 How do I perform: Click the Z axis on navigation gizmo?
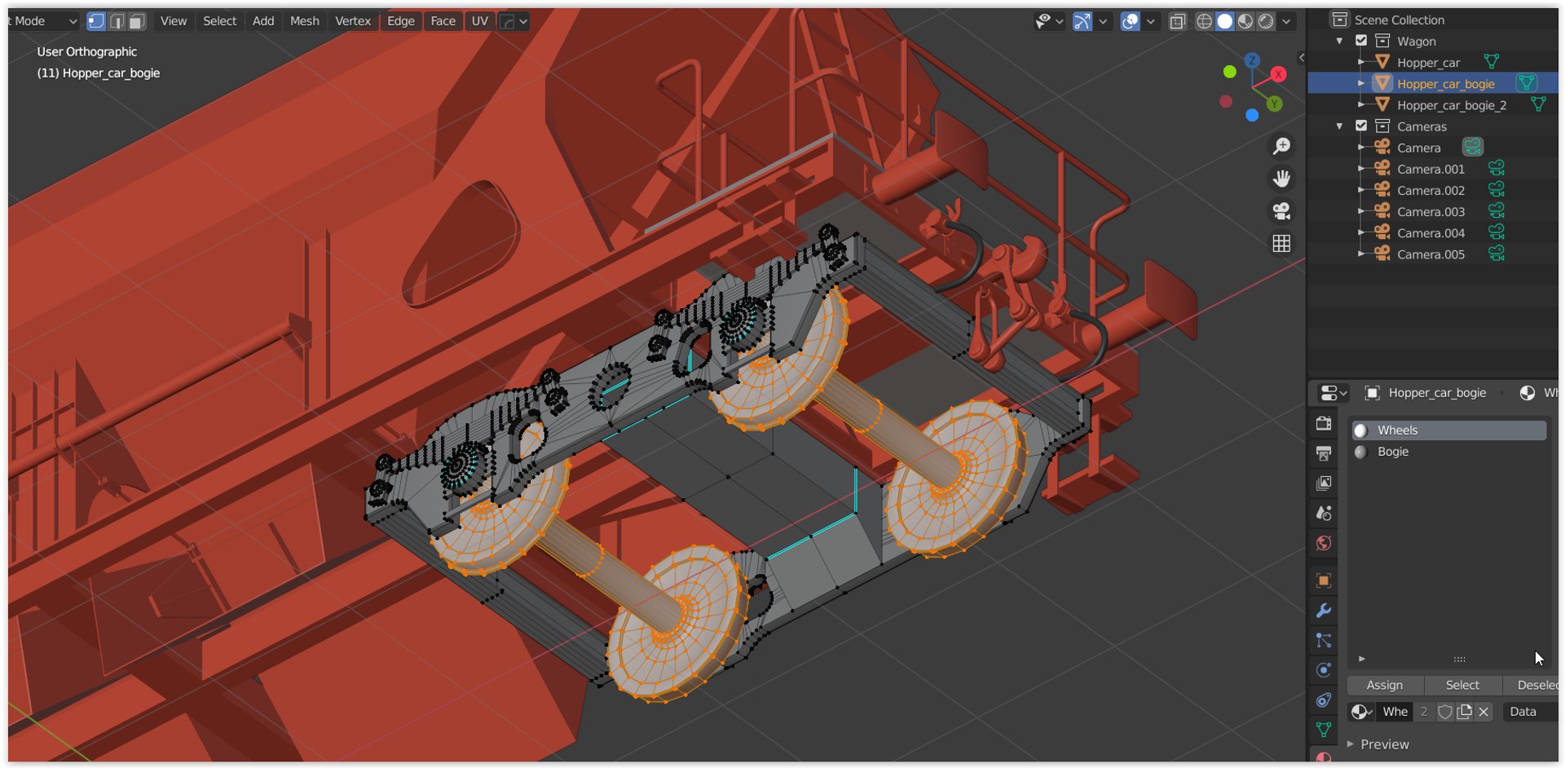[x=1252, y=60]
